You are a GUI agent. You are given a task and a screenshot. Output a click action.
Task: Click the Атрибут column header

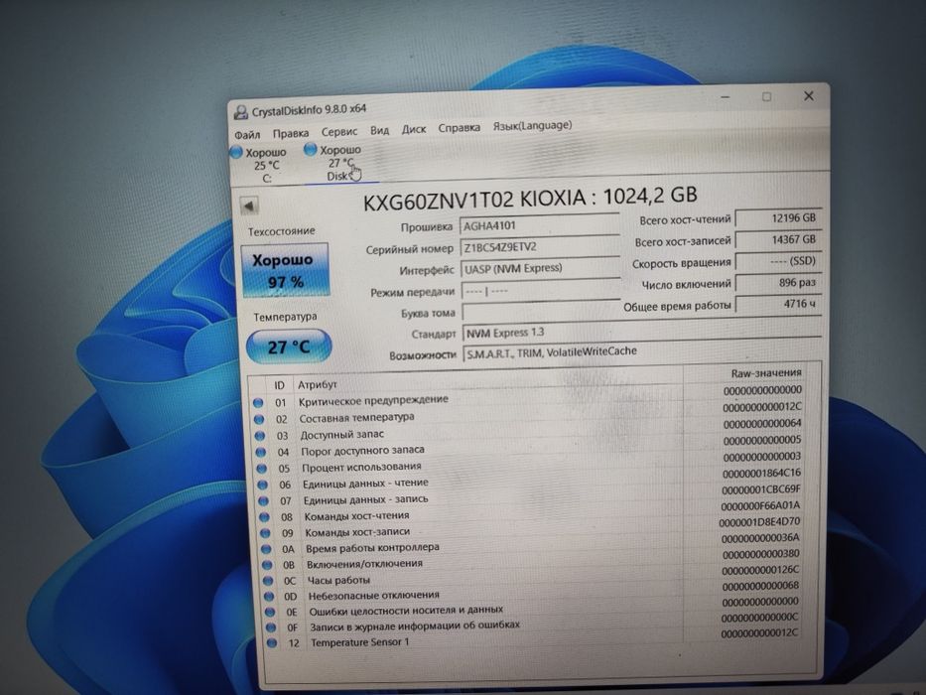coord(318,385)
